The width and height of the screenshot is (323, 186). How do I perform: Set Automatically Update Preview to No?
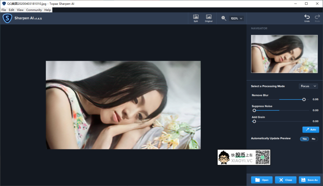point(313,139)
